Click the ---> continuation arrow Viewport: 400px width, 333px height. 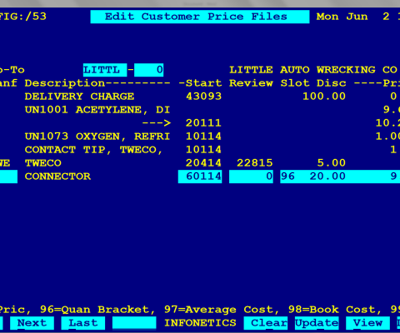(156, 123)
